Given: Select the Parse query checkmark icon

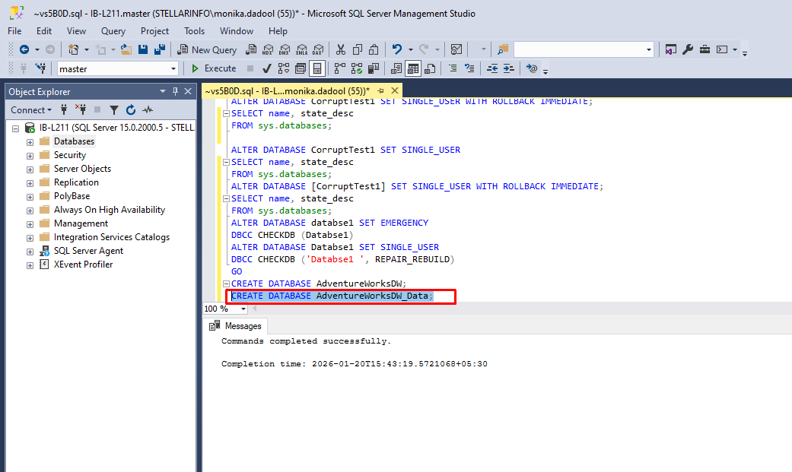Looking at the screenshot, I should coord(266,68).
